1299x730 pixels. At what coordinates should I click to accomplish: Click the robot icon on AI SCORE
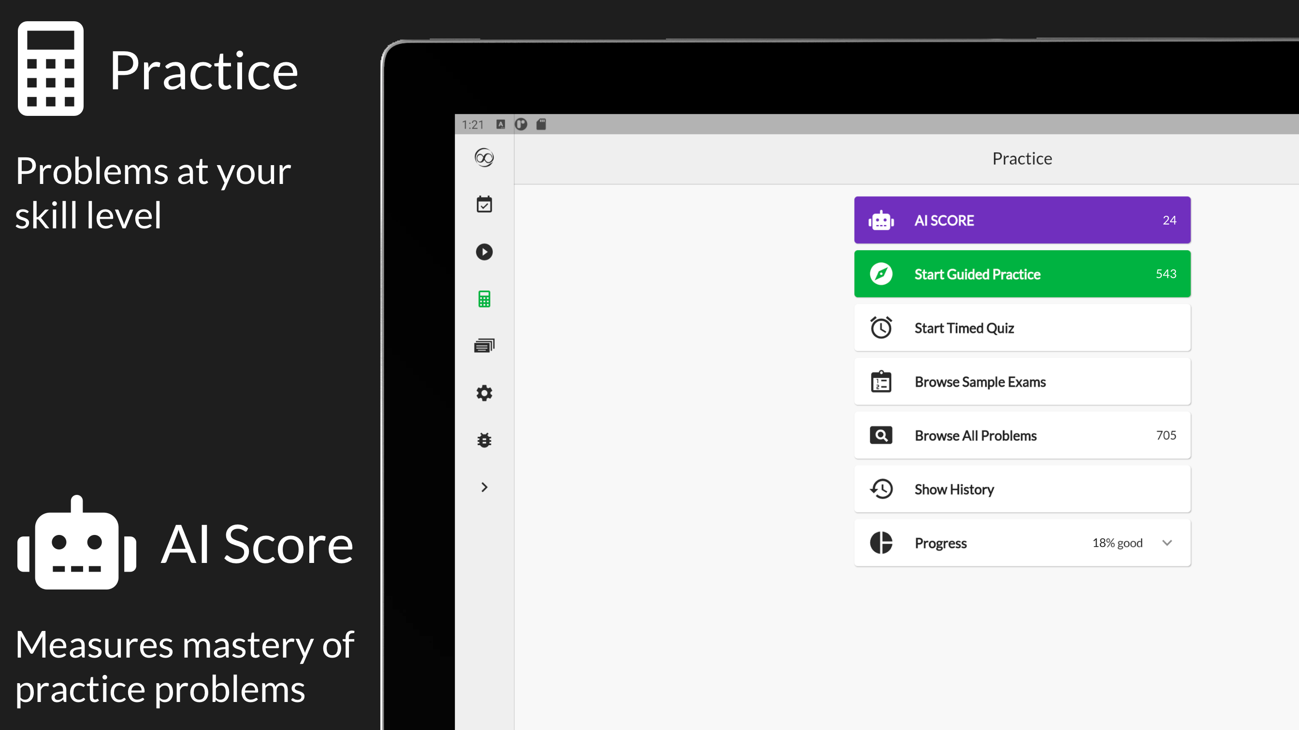point(881,220)
